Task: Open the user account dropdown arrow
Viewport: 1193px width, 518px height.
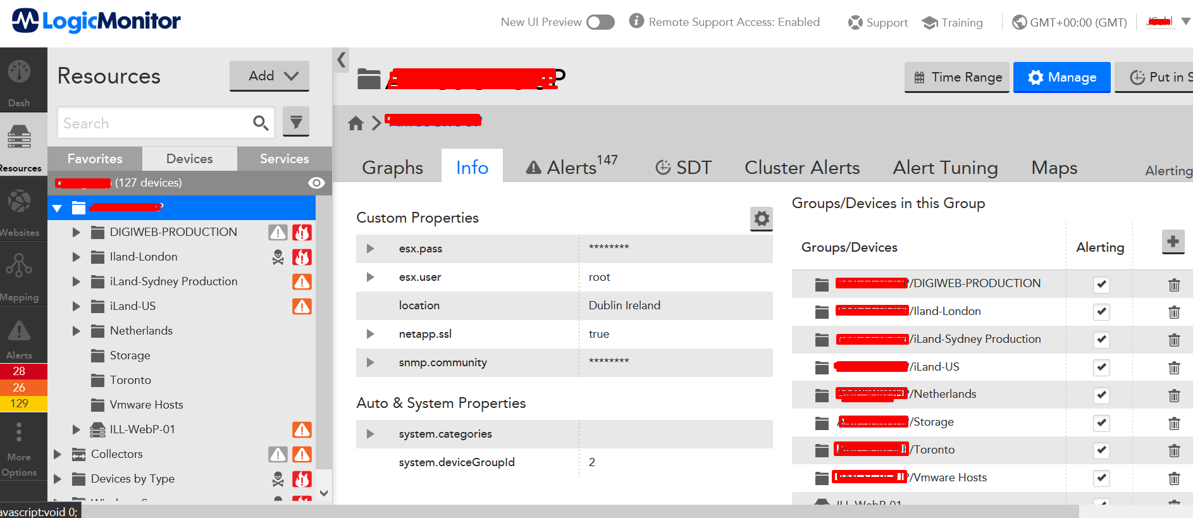Action: [1185, 22]
